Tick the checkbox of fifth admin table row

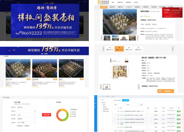point(116,127)
